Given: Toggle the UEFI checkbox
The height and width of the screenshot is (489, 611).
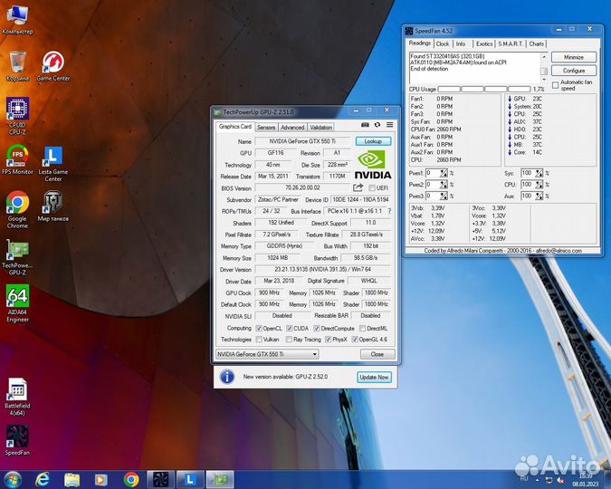Looking at the screenshot, I should coord(372,188).
